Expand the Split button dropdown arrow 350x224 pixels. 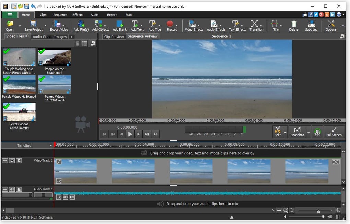(285, 132)
